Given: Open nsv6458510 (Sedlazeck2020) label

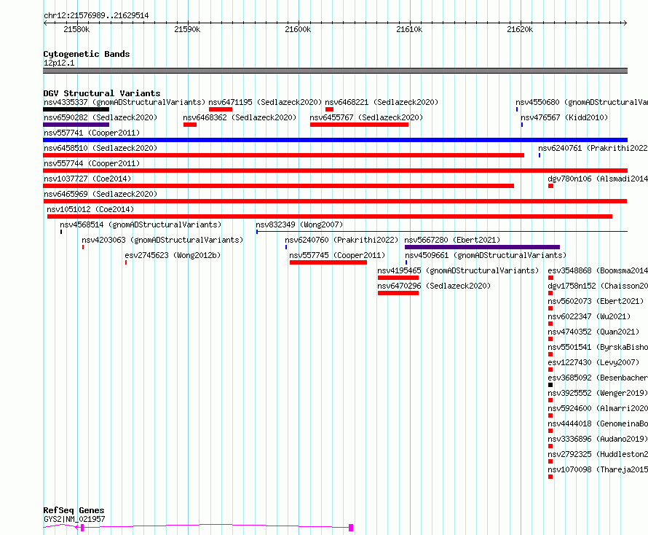Looking at the screenshot, I should click(100, 148).
